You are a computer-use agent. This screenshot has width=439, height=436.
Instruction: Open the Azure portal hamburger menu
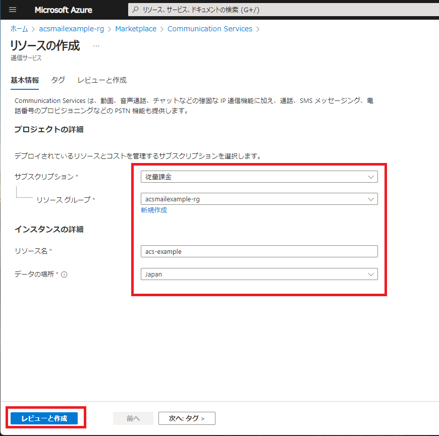(x=13, y=10)
